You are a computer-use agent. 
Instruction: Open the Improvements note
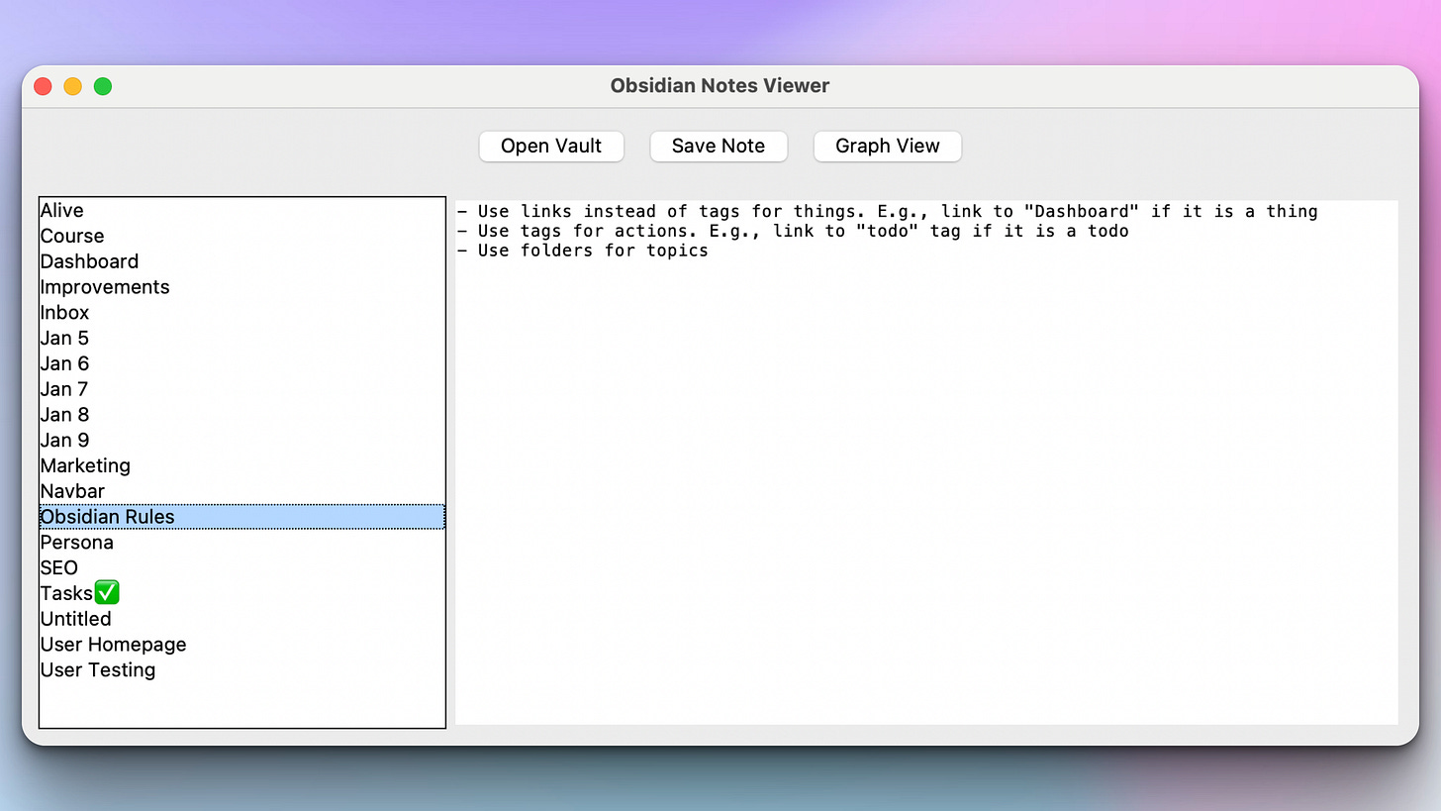pos(242,287)
